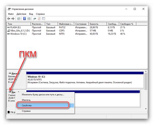Click the 28,86 ГБ capacity cell

click(x=94, y=27)
